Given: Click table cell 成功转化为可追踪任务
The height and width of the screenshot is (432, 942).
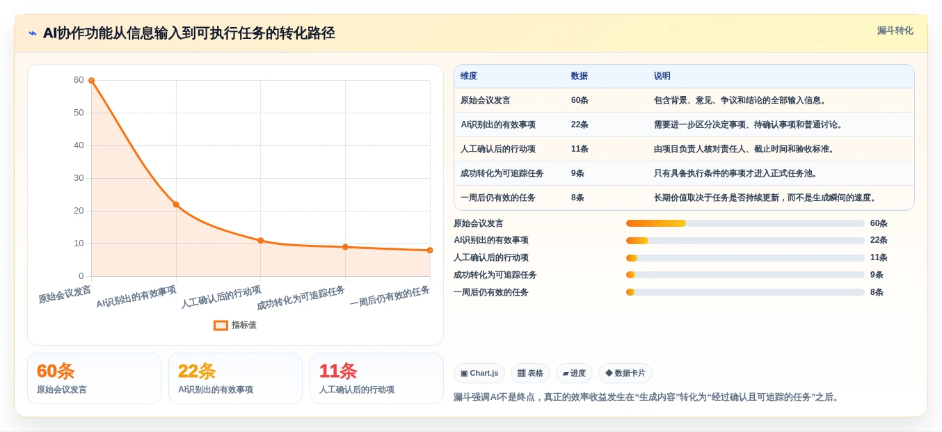Looking at the screenshot, I should (502, 174).
